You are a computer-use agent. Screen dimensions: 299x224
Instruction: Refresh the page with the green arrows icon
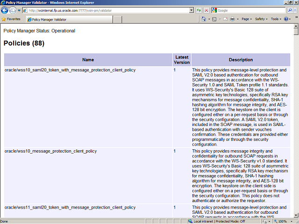[x=199, y=10]
